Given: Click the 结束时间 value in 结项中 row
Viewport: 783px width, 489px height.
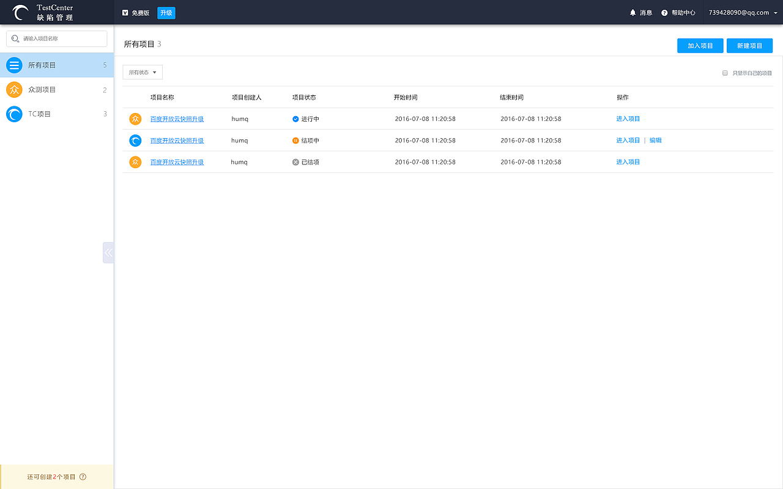Looking at the screenshot, I should coord(531,141).
